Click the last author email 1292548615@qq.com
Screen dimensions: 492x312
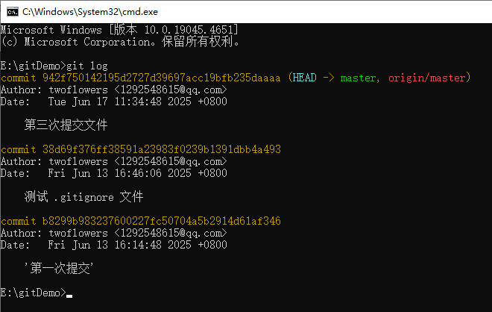[171, 233]
